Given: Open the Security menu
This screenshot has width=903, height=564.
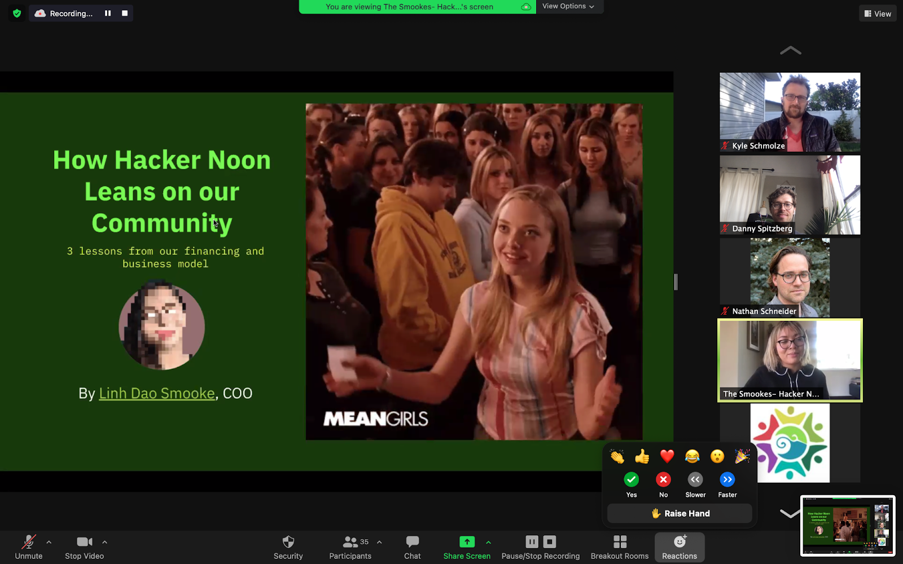Looking at the screenshot, I should click(288, 547).
